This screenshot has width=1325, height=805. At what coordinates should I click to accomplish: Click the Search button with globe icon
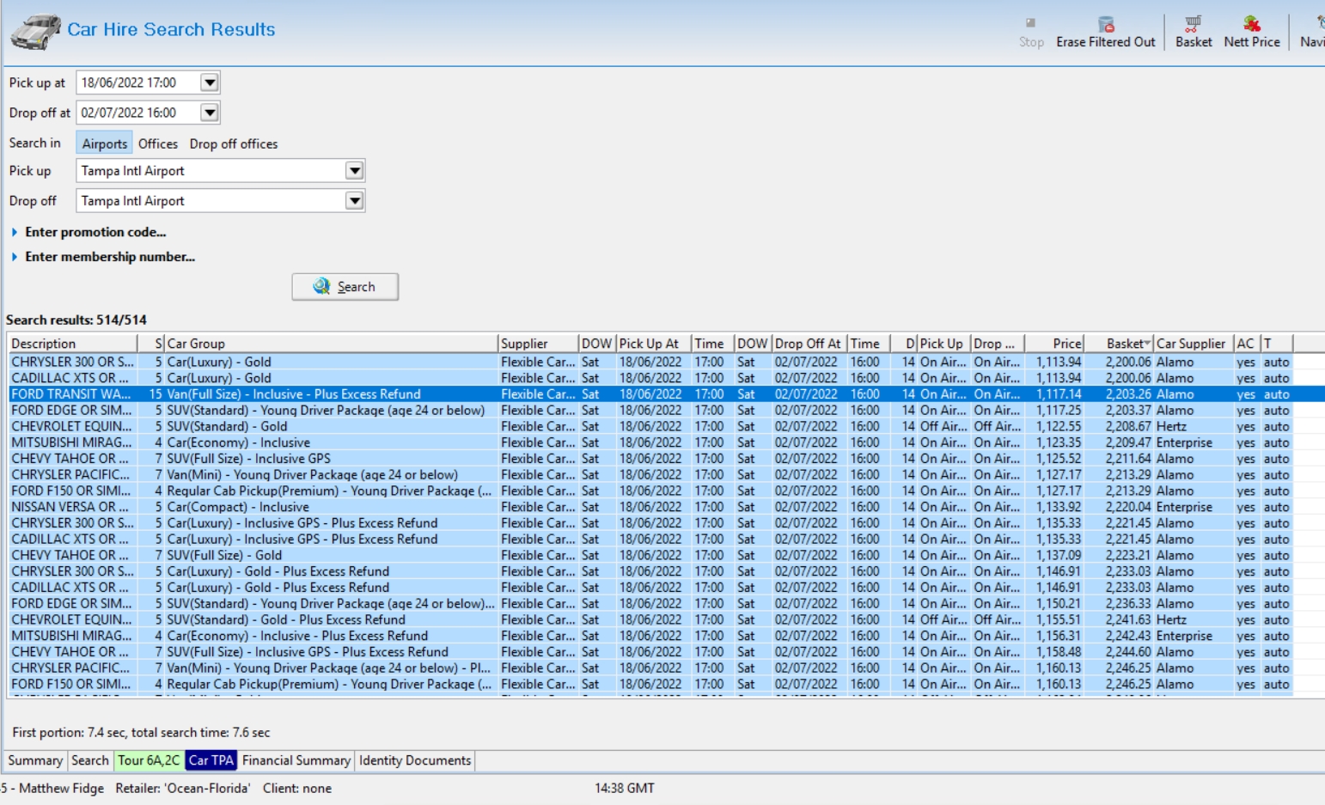[x=345, y=287]
